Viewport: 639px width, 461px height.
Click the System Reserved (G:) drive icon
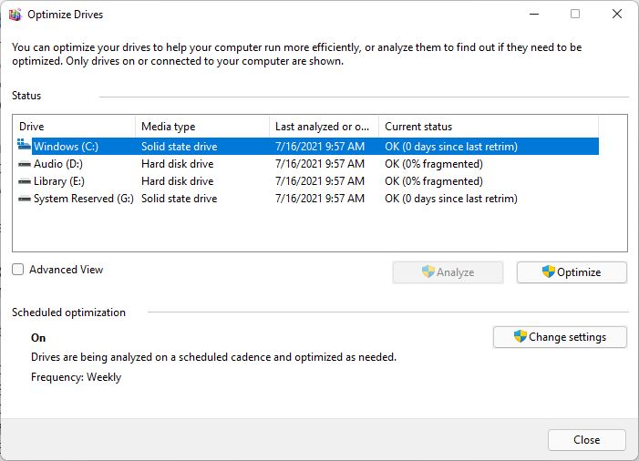(25, 199)
